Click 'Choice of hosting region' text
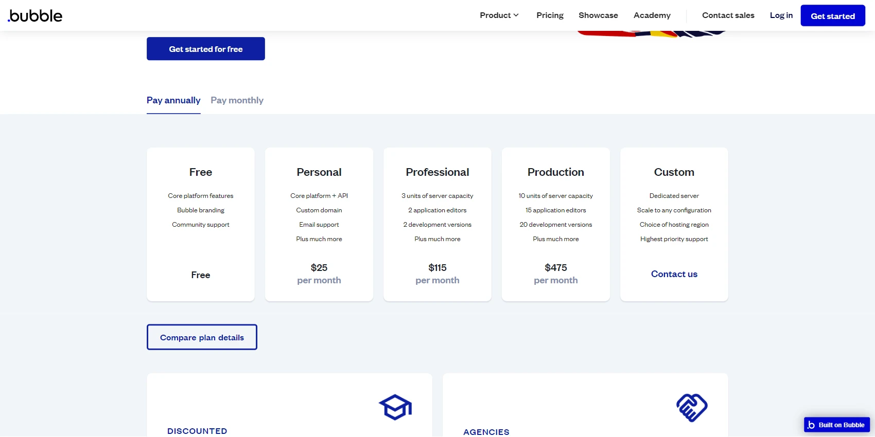This screenshot has width=875, height=437. [674, 225]
